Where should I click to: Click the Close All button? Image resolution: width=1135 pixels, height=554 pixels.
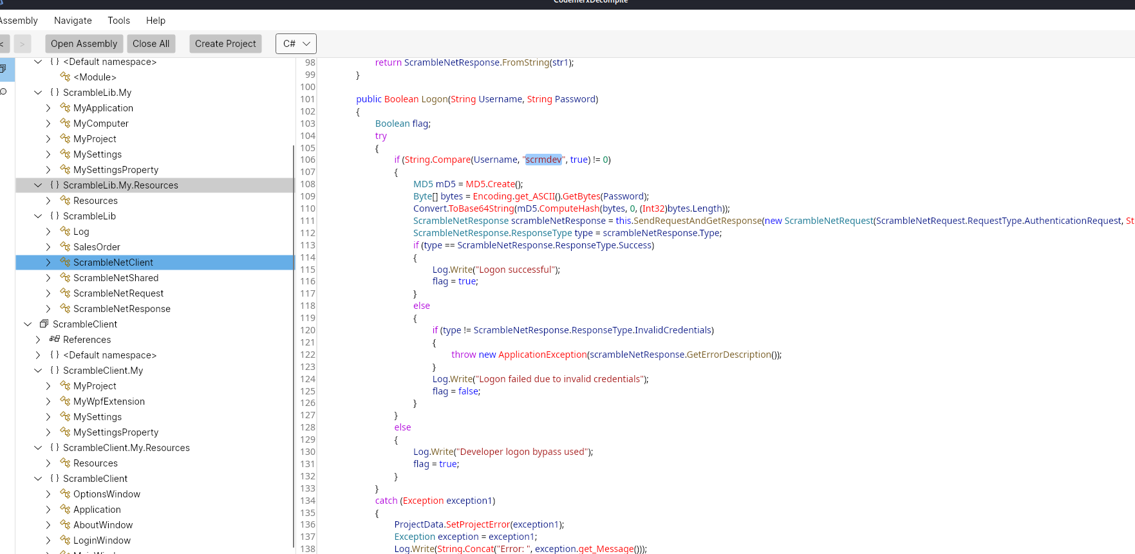click(x=151, y=44)
